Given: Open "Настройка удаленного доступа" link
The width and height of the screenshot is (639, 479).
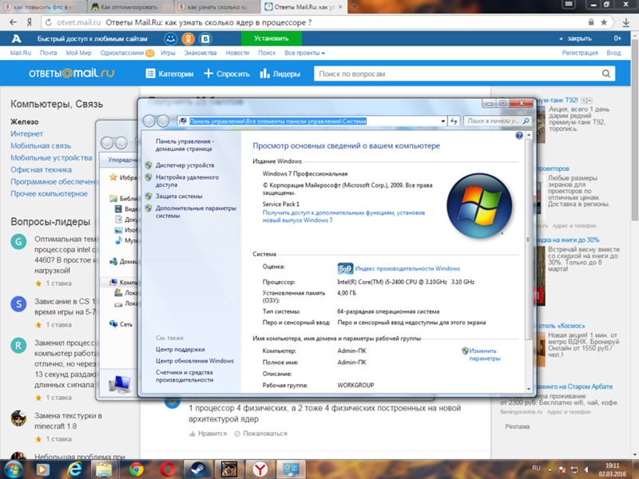Looking at the screenshot, I should pyautogui.click(x=187, y=181).
